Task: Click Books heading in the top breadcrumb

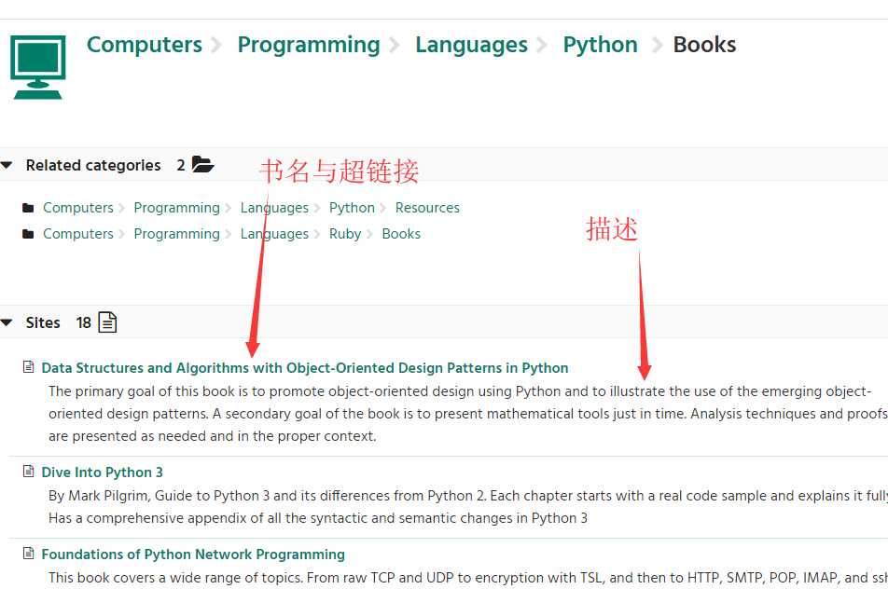Action: (704, 45)
